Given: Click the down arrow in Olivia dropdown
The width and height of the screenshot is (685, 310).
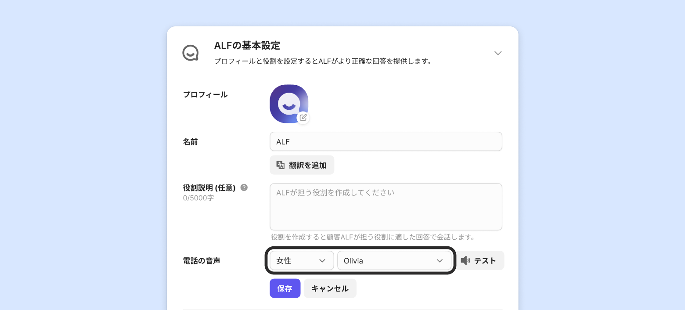Looking at the screenshot, I should pos(440,261).
